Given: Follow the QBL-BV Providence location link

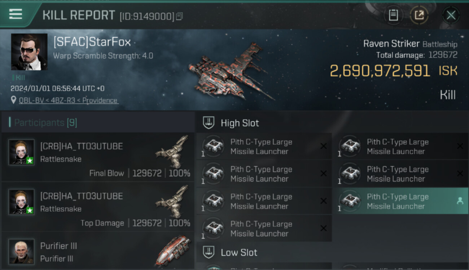Looking at the screenshot, I should click(x=69, y=100).
